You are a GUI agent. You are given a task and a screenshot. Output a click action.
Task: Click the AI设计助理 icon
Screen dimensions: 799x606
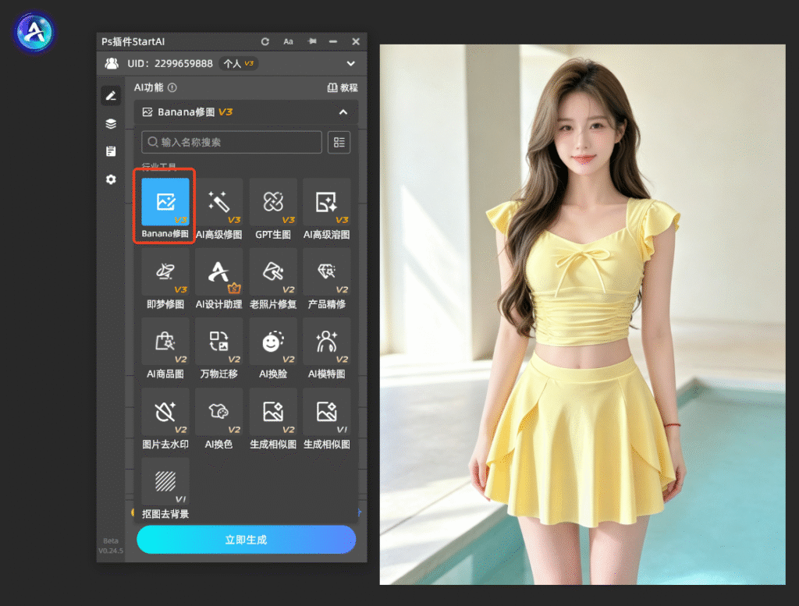pyautogui.click(x=219, y=271)
